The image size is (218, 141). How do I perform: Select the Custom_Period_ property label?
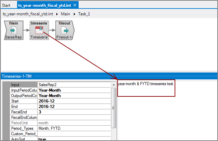coord(24,134)
